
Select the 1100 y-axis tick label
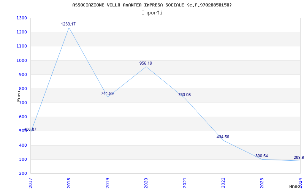[22, 46]
